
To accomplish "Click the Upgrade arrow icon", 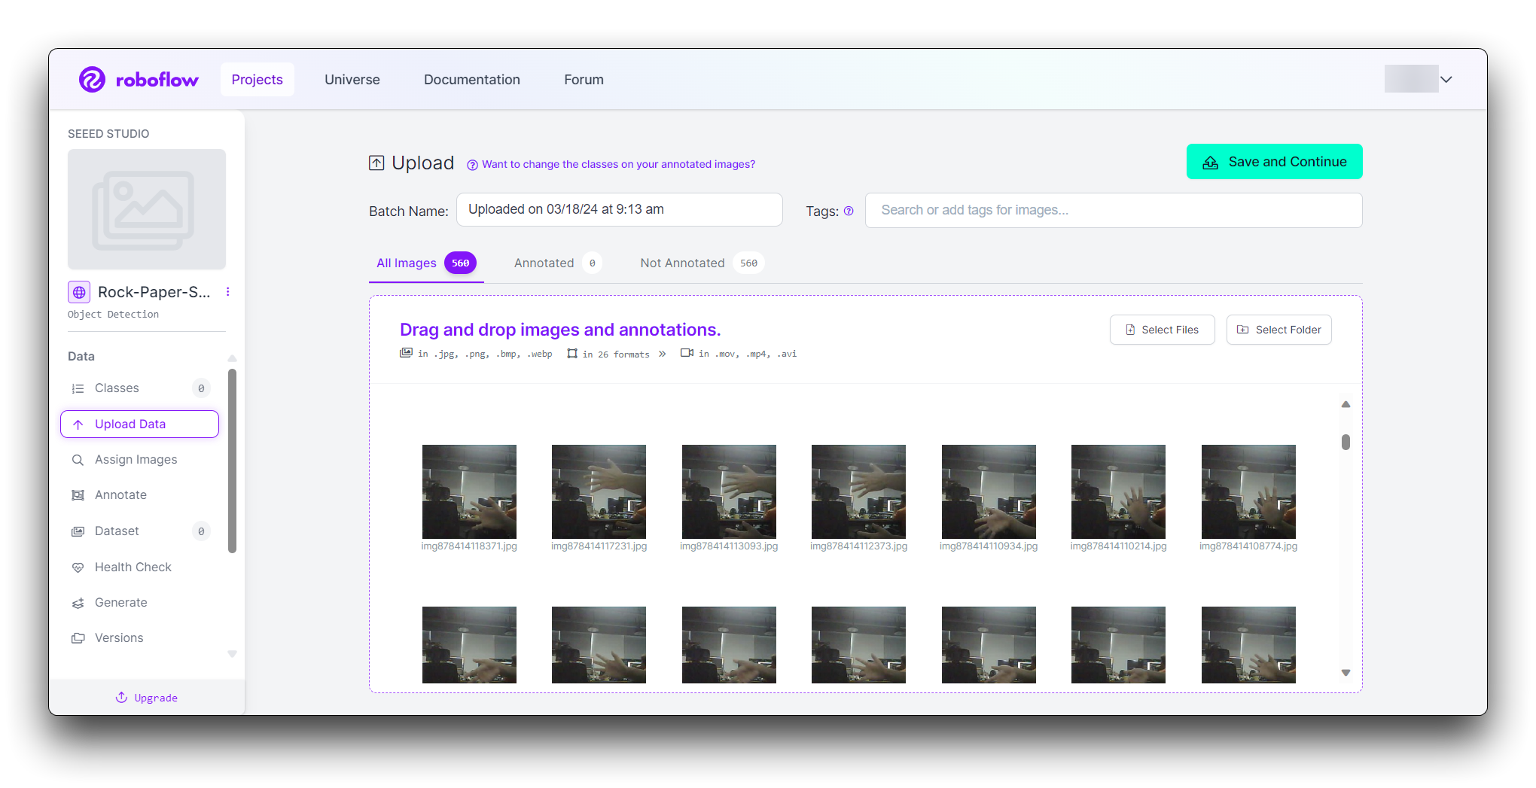I will click(121, 697).
